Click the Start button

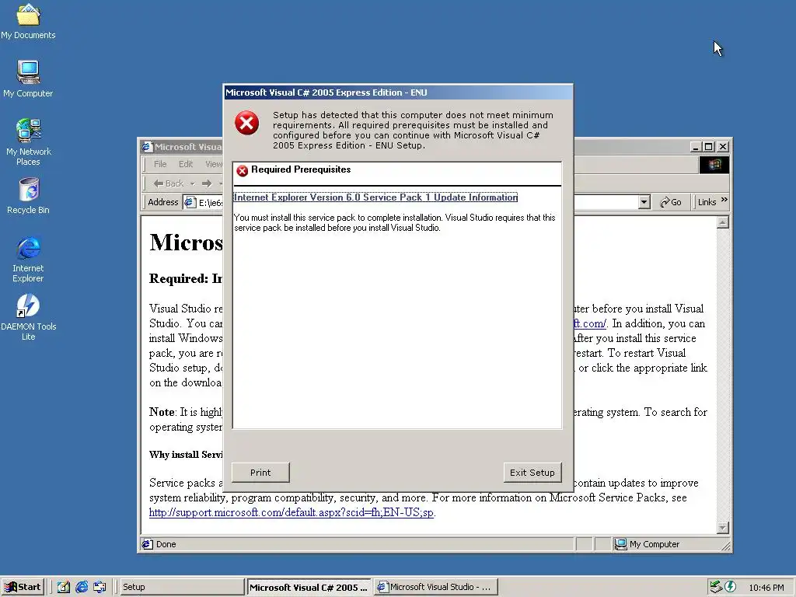click(x=23, y=587)
